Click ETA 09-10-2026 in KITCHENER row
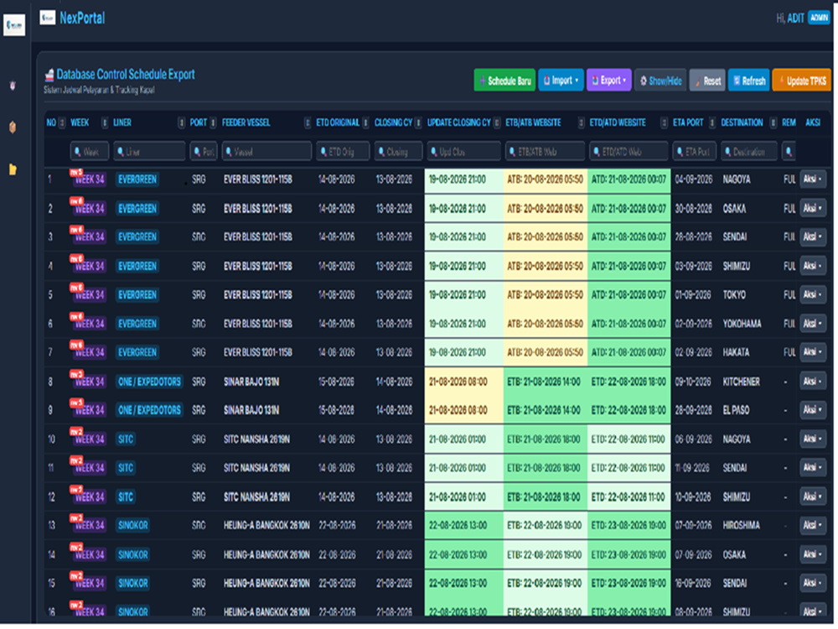The width and height of the screenshot is (838, 629). click(693, 382)
